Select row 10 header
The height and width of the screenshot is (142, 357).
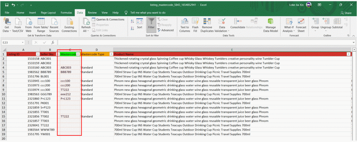[3, 94]
